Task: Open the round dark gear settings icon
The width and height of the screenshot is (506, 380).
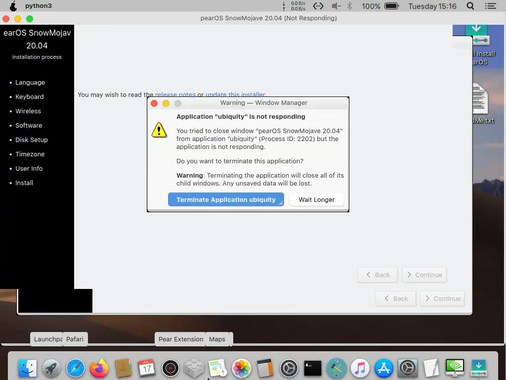Action: tap(289, 368)
